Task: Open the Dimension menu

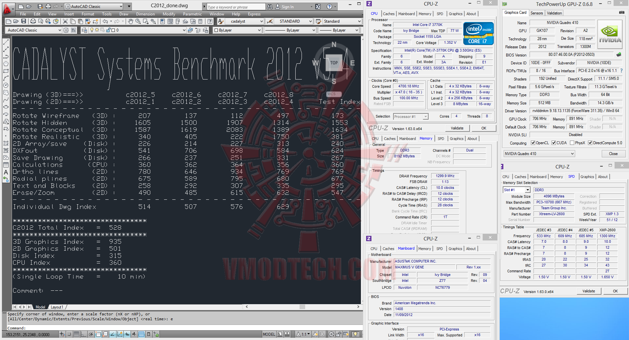Action: click(145, 14)
